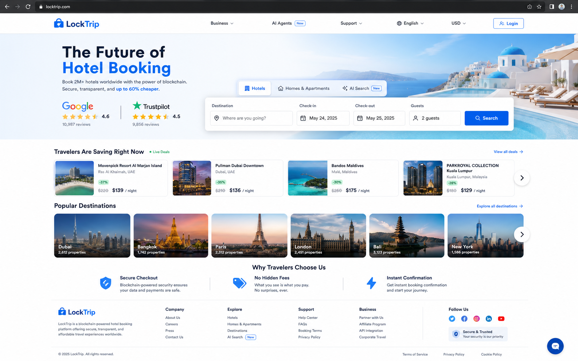Reload the page in browser toolbar
The width and height of the screenshot is (578, 361).
28,7
